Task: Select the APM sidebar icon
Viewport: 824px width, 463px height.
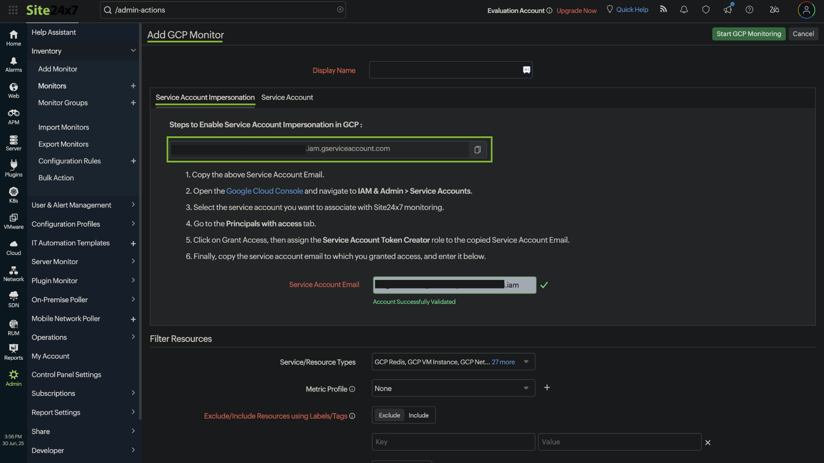Action: coord(13,116)
